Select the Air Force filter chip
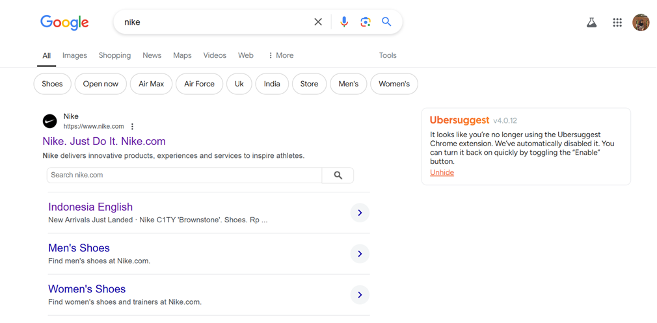 200,84
